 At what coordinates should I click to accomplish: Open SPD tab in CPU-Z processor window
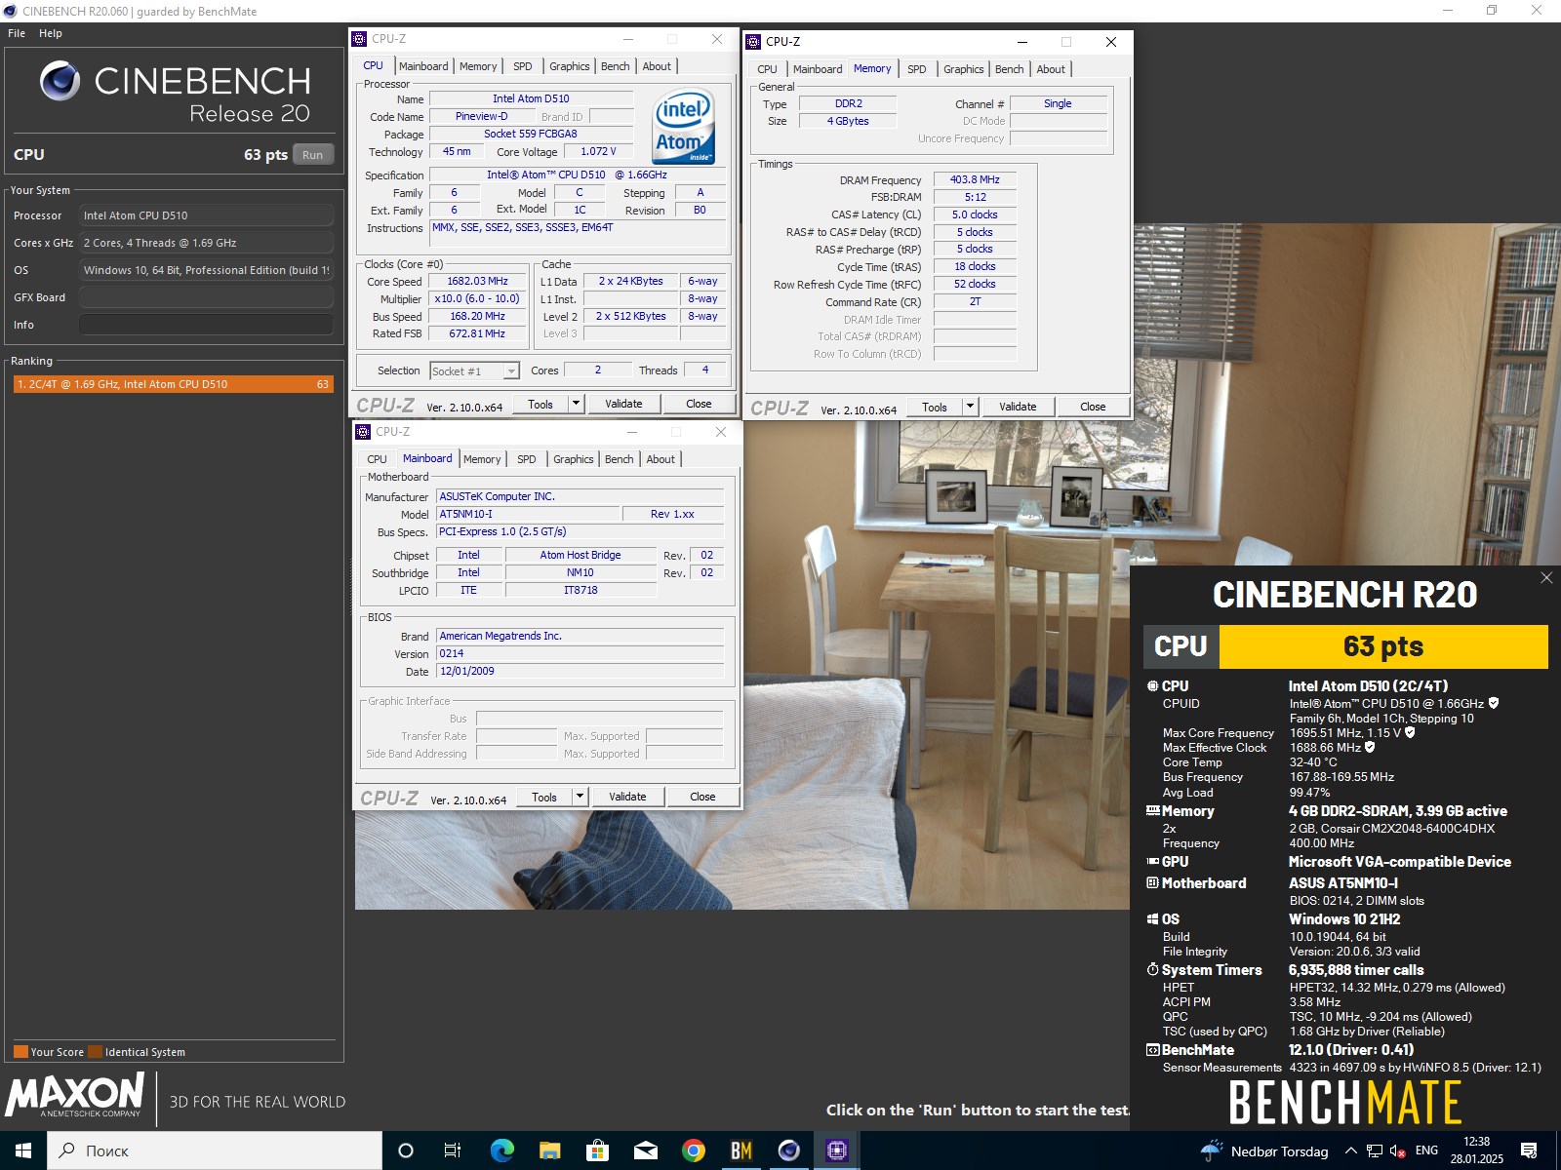523,66
